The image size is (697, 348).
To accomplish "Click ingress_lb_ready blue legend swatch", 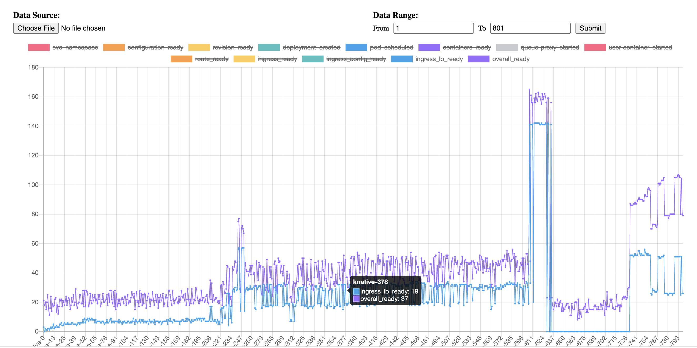I will (x=402, y=59).
